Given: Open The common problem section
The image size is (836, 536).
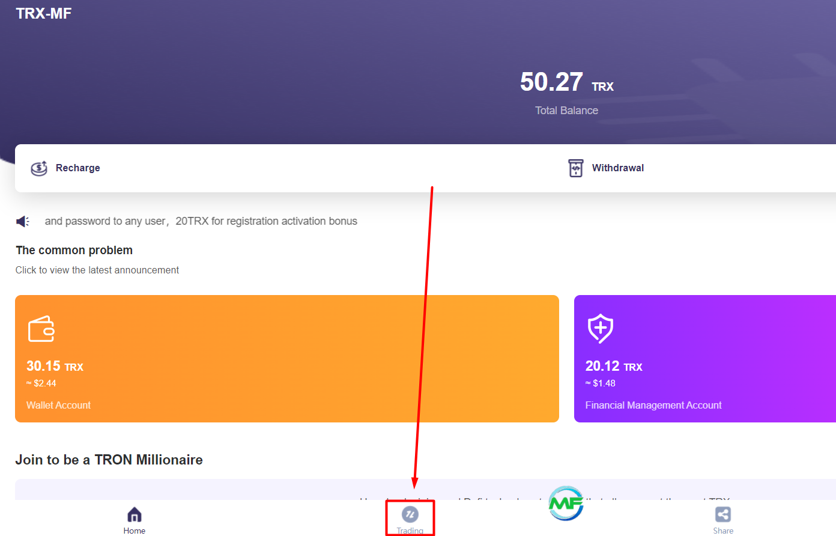Looking at the screenshot, I should coord(74,250).
